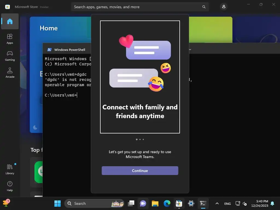Click the taskbar Search box

pyautogui.click(x=94, y=203)
